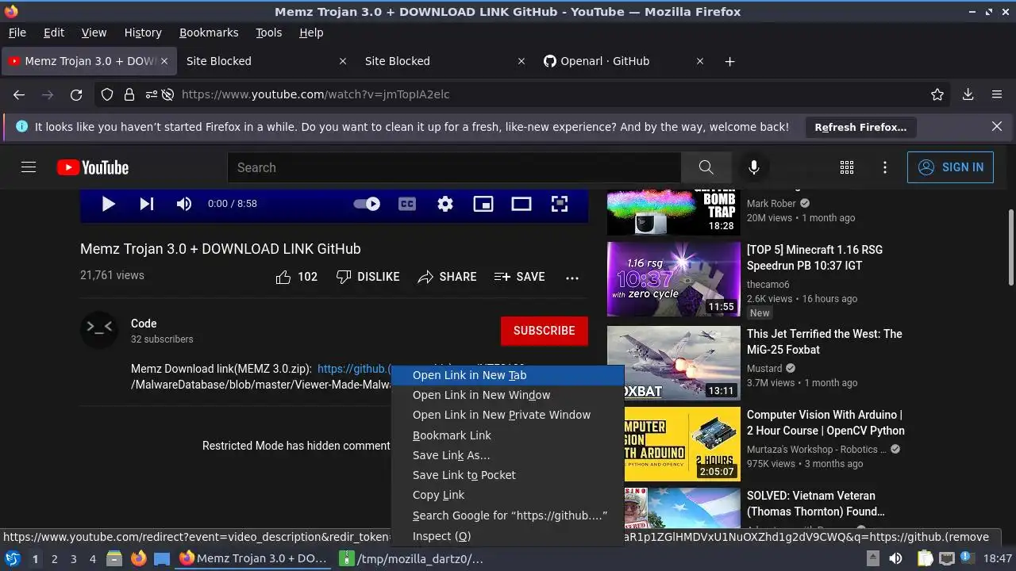The image size is (1016, 571).
Task: Select Inspect (Q) in context menu
Action: pyautogui.click(x=508, y=536)
